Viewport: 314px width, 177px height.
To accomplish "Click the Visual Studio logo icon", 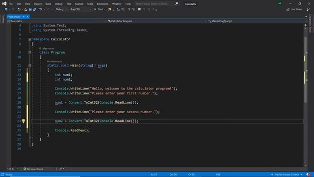I will pos(4,3).
